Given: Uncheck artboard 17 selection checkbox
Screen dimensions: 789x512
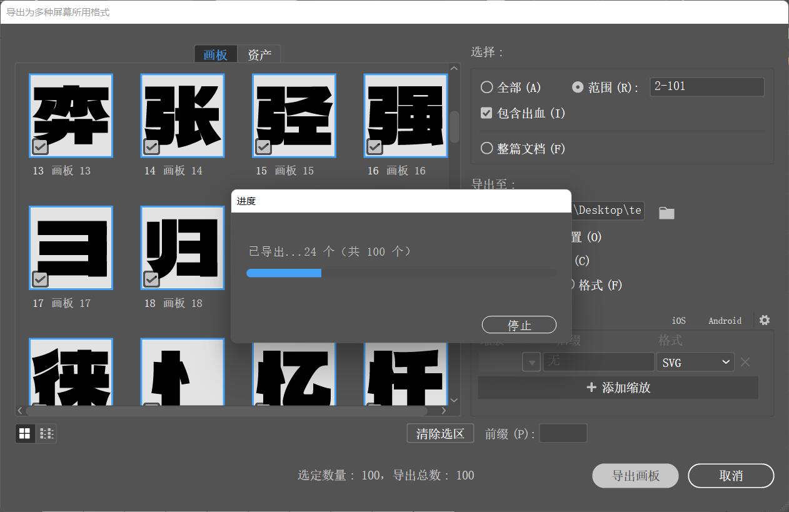Looking at the screenshot, I should [x=39, y=279].
